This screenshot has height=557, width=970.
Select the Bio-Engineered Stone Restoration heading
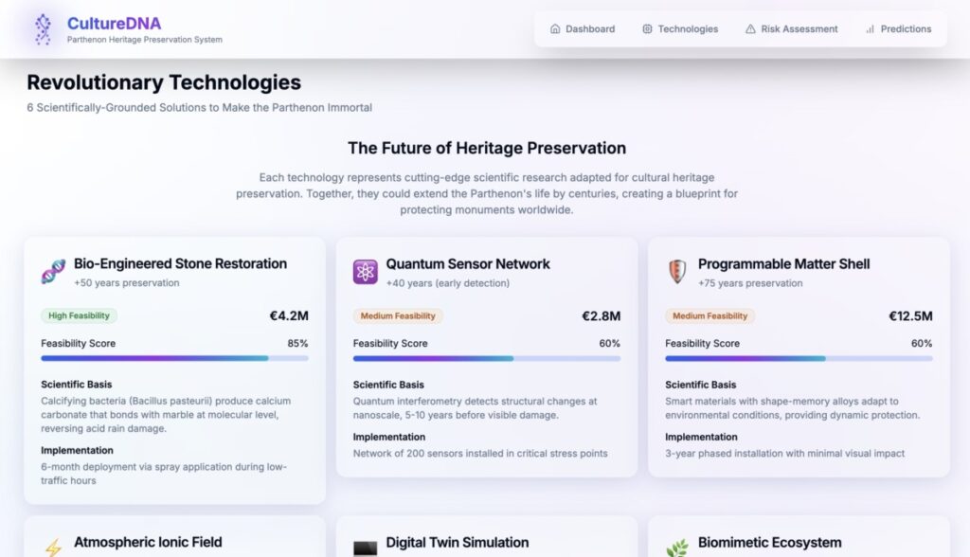[180, 264]
